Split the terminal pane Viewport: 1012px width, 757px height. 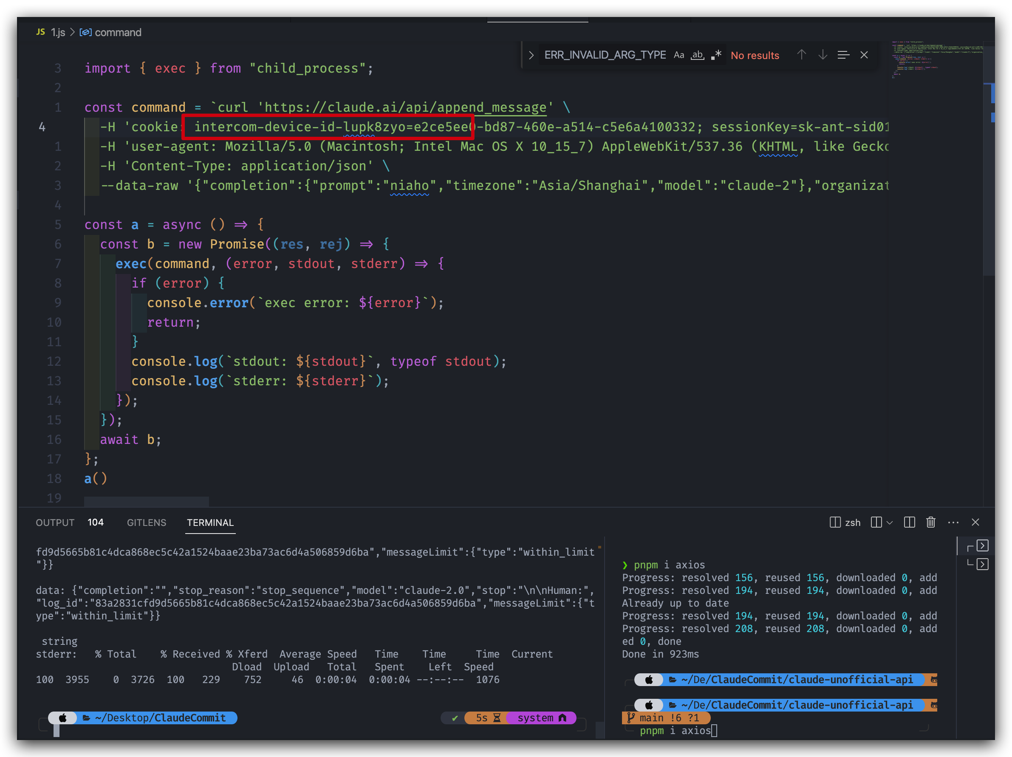coord(909,523)
